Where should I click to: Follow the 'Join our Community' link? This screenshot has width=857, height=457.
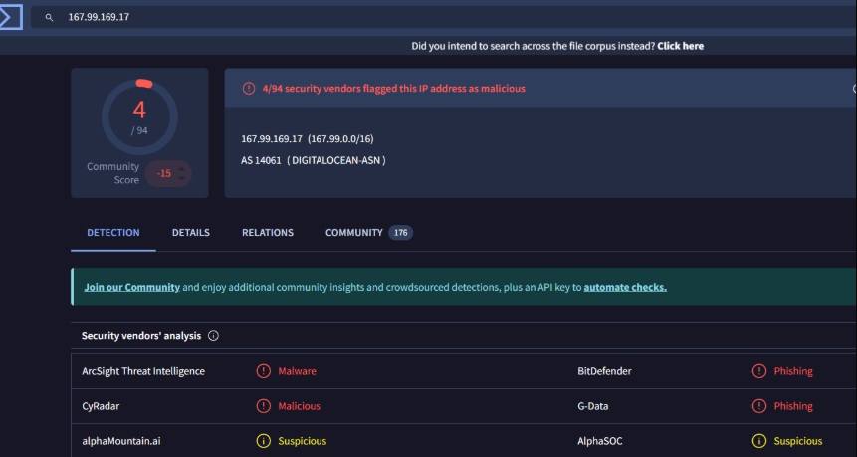131,287
